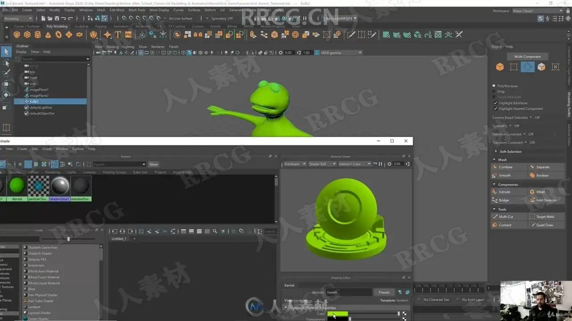Click the Platonic solid shelf icon
The width and height of the screenshot is (572, 321).
[x=93, y=35]
